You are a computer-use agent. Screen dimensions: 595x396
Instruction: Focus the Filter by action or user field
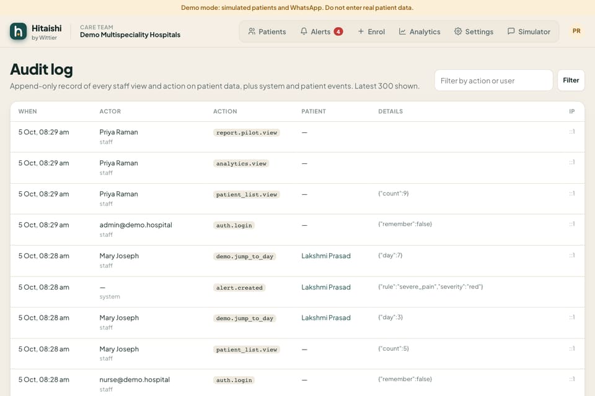(x=493, y=80)
